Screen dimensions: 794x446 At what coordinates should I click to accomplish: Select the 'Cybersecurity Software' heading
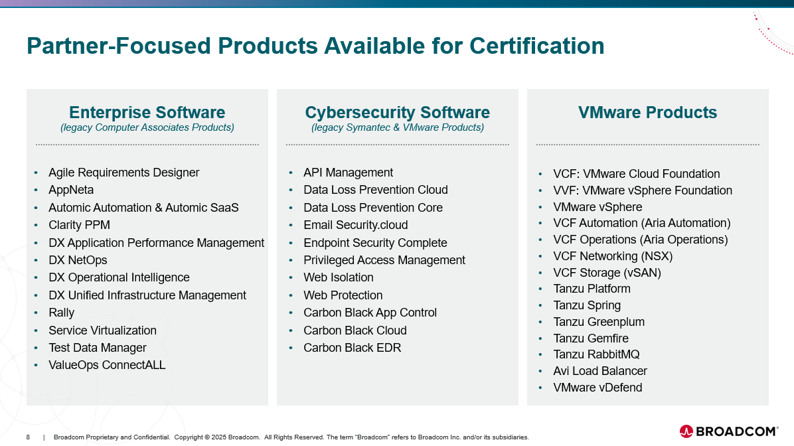(x=398, y=112)
